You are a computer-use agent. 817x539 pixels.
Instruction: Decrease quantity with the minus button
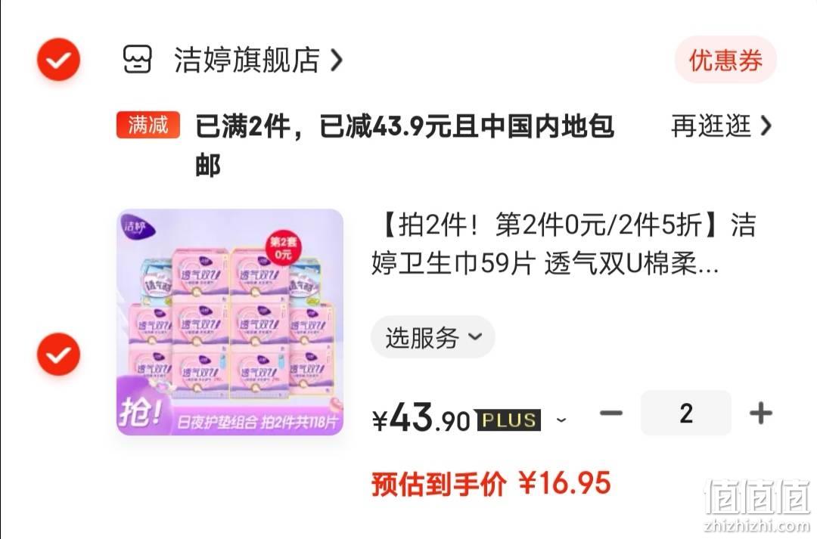click(x=611, y=414)
